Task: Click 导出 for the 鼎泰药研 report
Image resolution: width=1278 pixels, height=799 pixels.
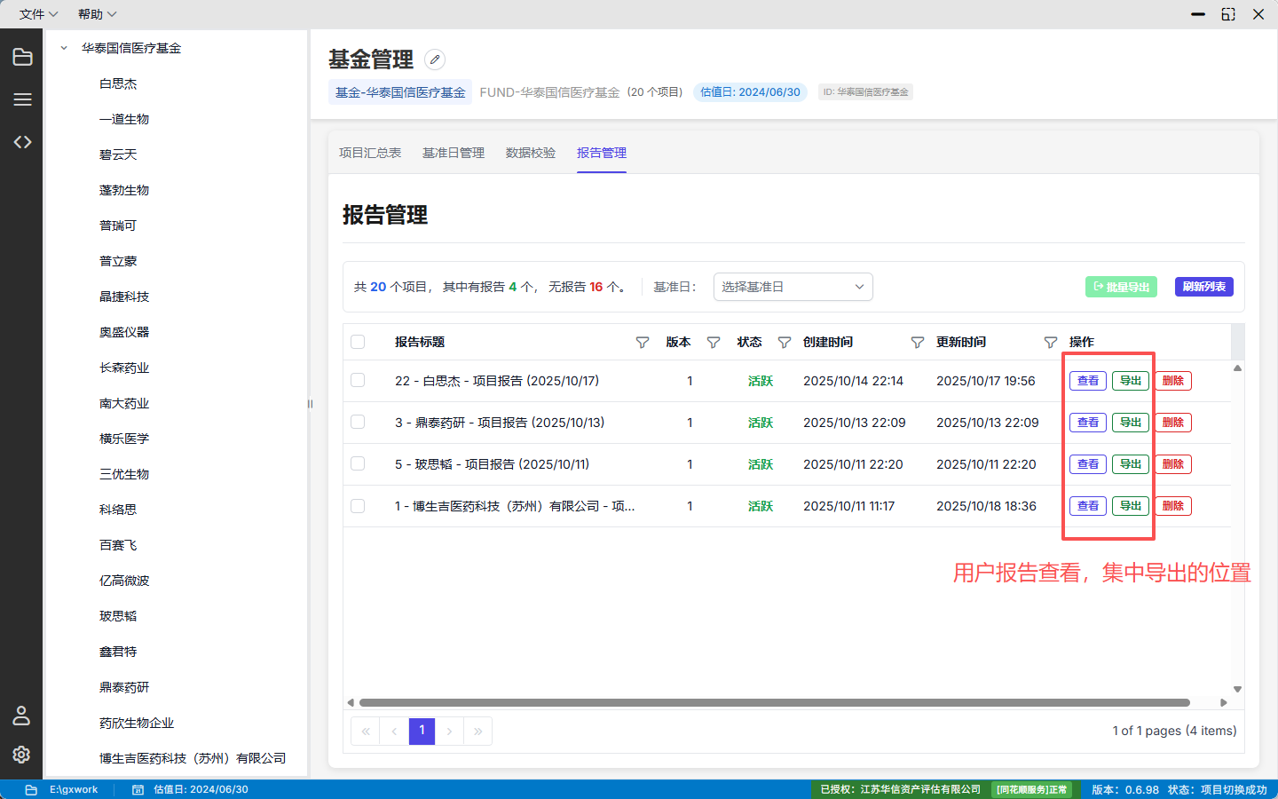Action: coord(1131,423)
